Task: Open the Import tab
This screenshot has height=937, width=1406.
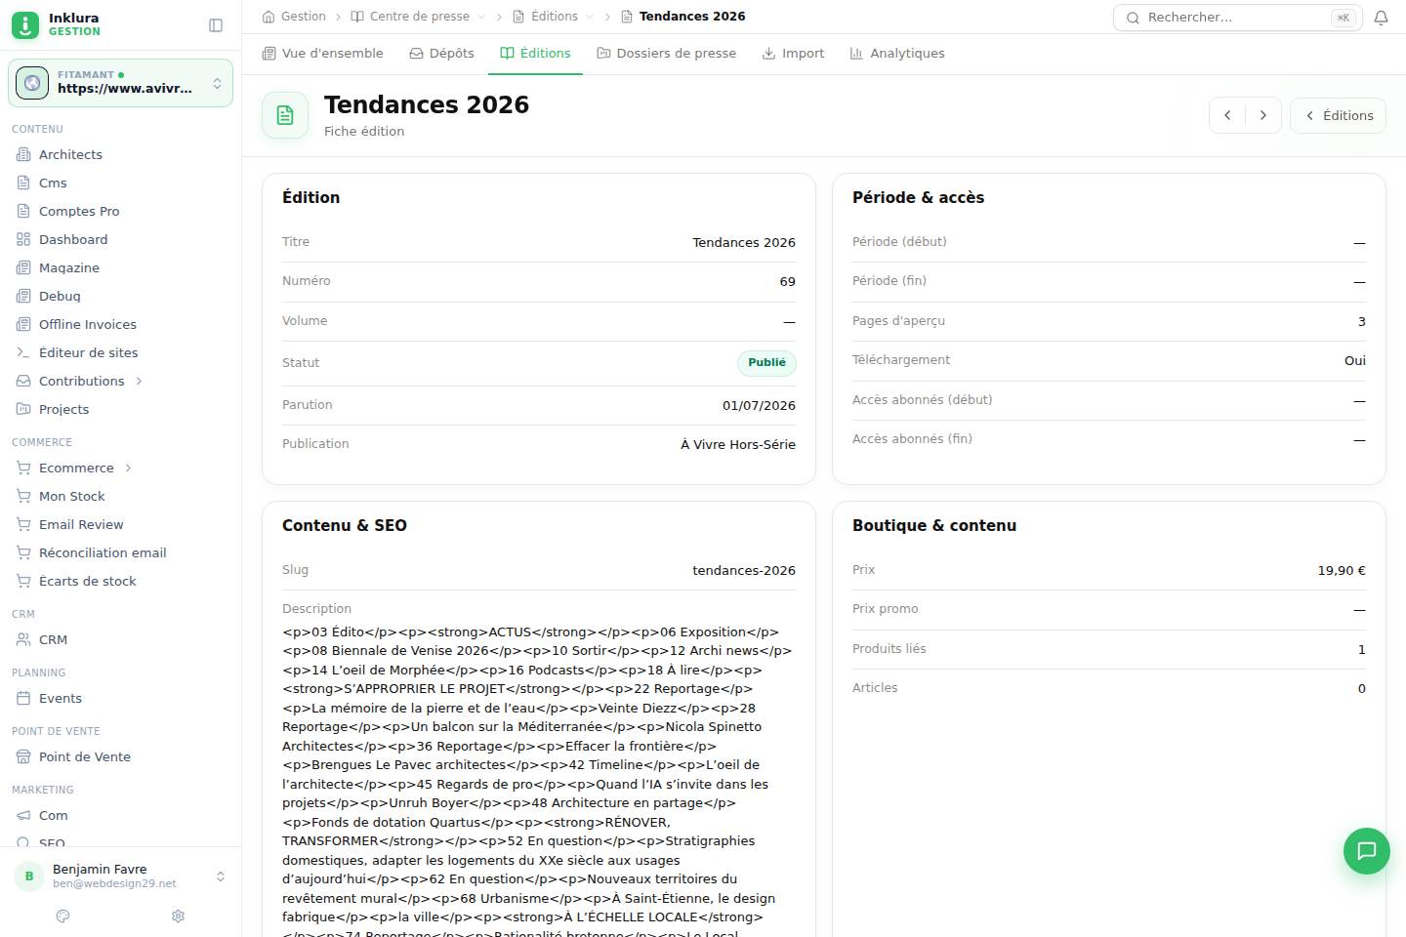Action: pyautogui.click(x=793, y=54)
